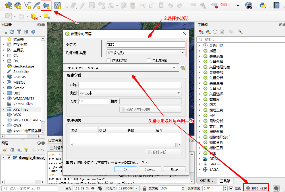Open the Python console from the toolbar
285x192 pixels.
click(263, 5)
